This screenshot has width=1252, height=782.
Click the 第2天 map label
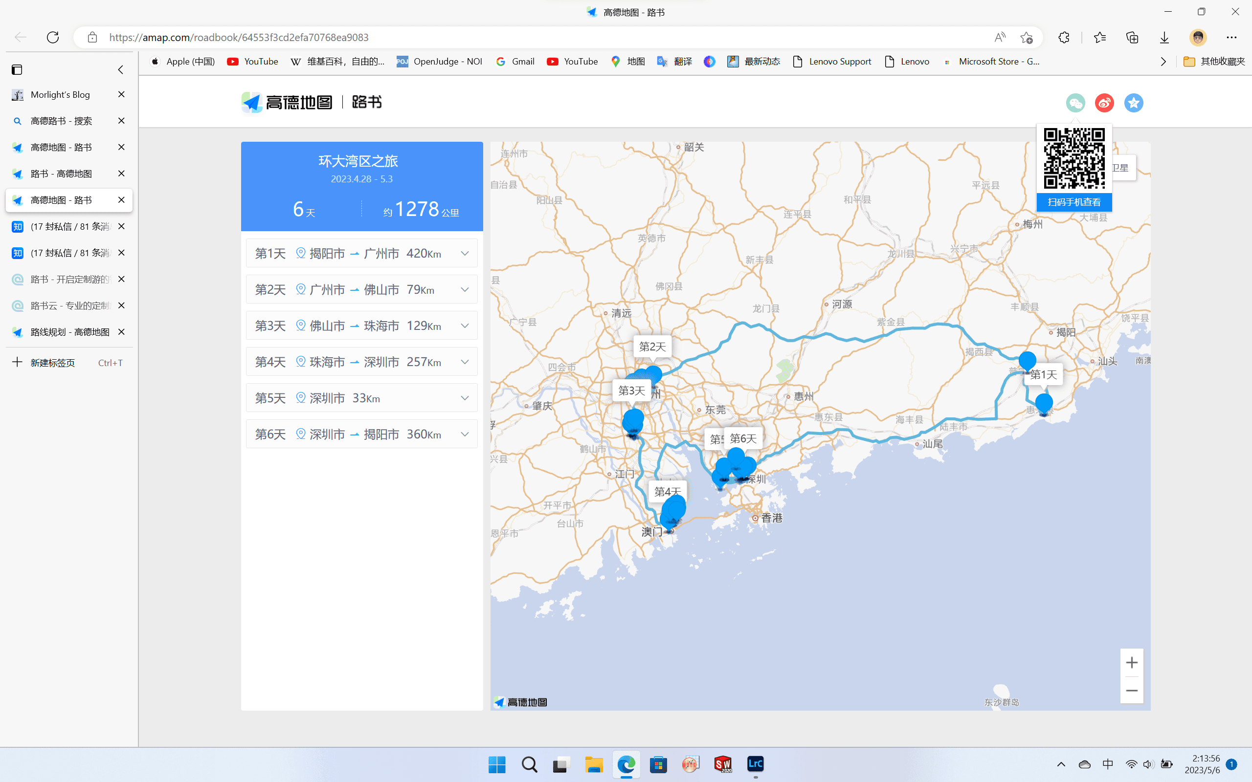[x=652, y=347]
